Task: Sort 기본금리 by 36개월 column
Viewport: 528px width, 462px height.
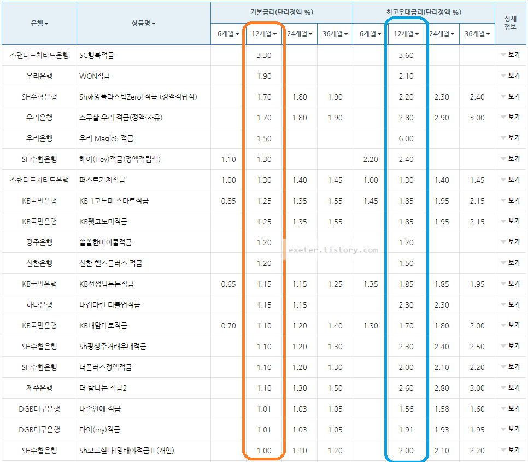Action: [x=335, y=34]
